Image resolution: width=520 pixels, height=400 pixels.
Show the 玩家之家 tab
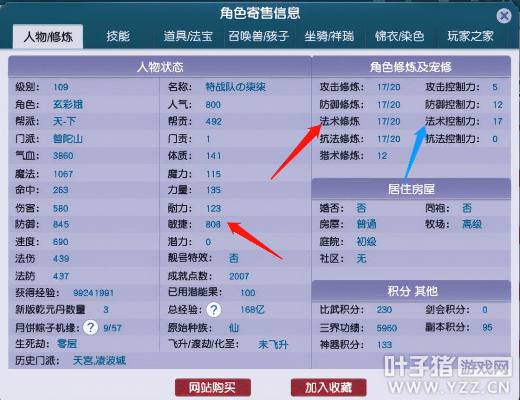pos(470,37)
